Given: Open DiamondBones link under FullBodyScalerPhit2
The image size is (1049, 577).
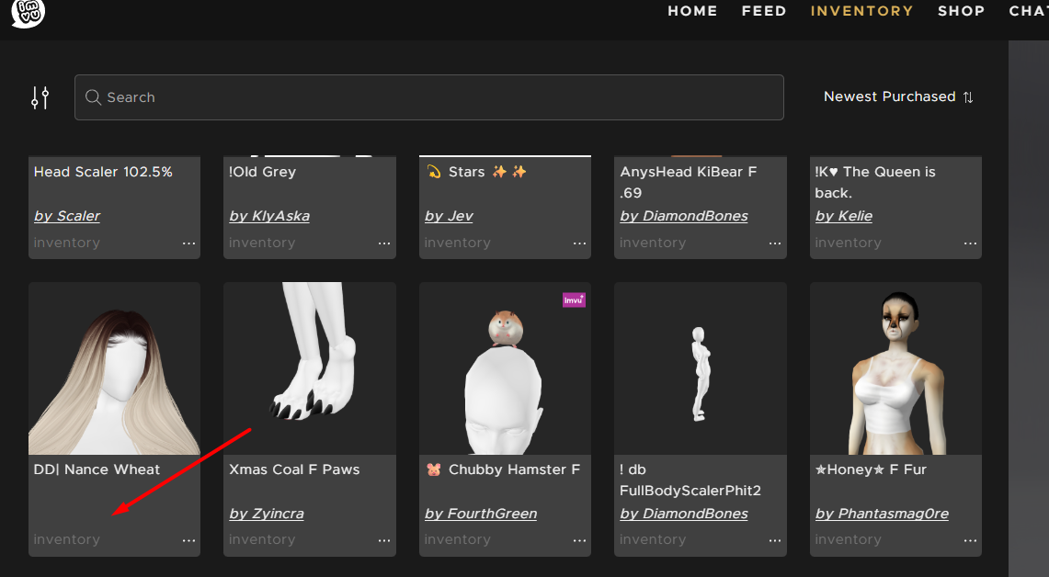Looking at the screenshot, I should click(x=684, y=514).
